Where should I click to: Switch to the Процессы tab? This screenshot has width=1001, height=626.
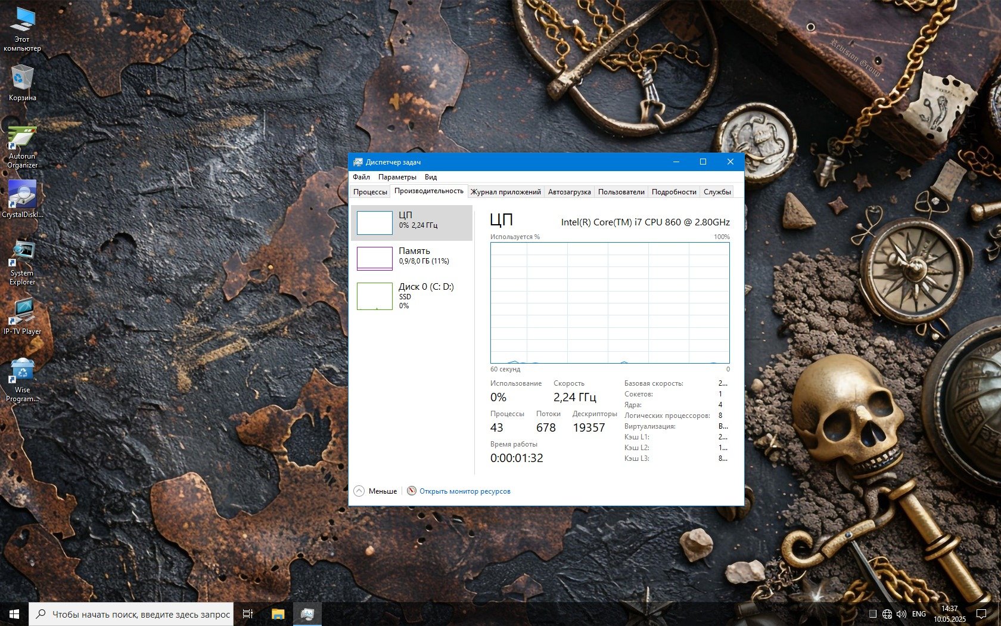click(370, 192)
